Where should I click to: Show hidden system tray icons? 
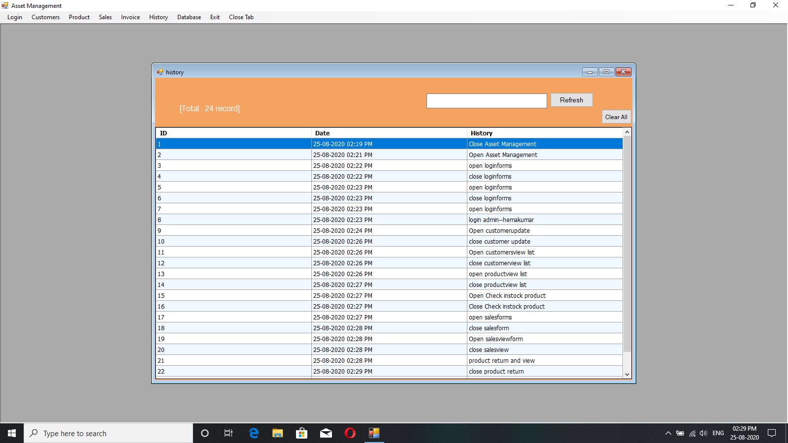pos(668,433)
